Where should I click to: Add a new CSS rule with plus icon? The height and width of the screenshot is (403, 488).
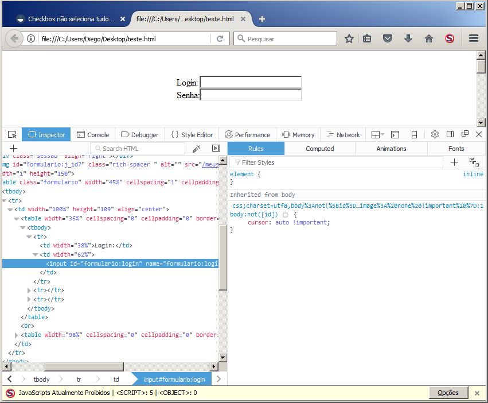coord(454,162)
